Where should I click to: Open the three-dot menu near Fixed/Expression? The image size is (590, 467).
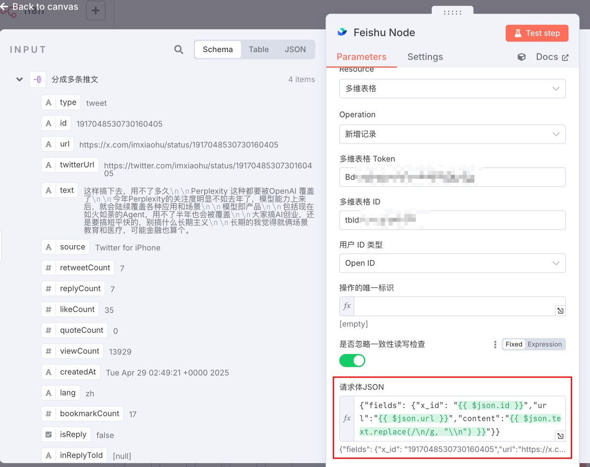click(x=495, y=344)
